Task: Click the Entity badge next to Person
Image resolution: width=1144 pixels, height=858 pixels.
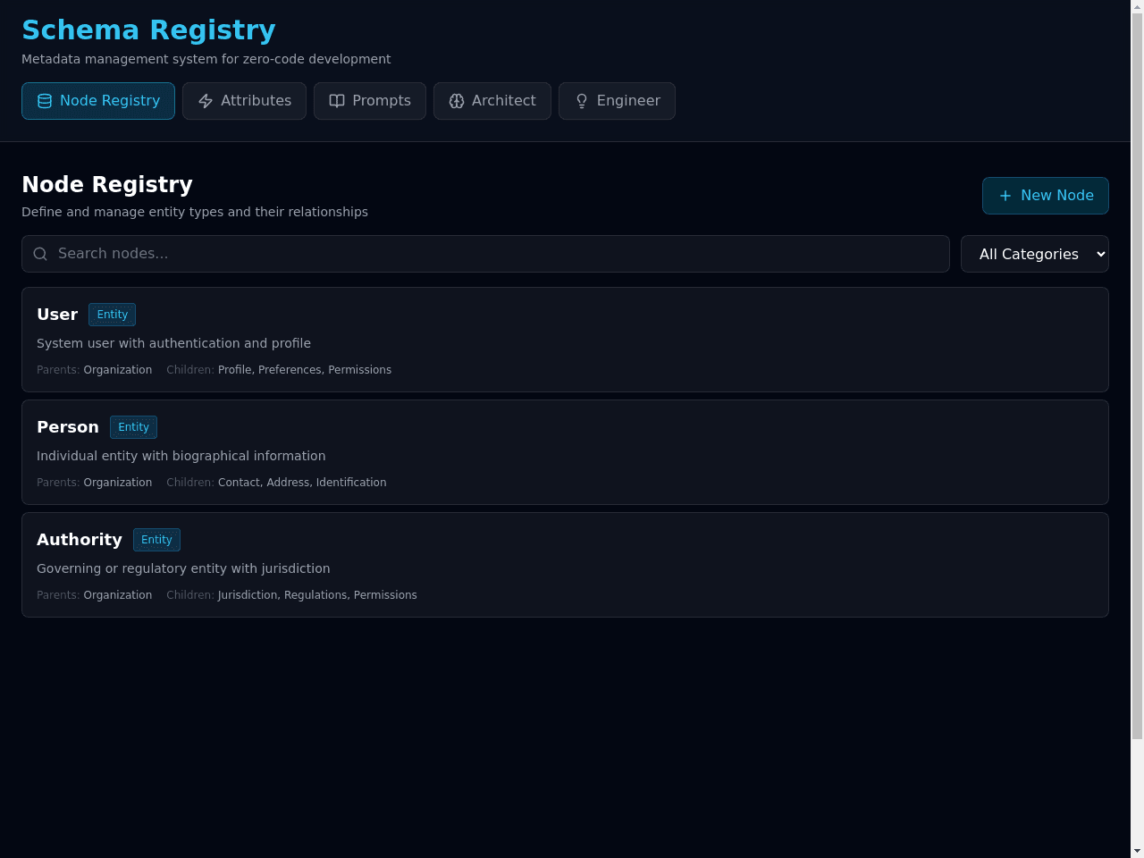Action: click(x=133, y=427)
